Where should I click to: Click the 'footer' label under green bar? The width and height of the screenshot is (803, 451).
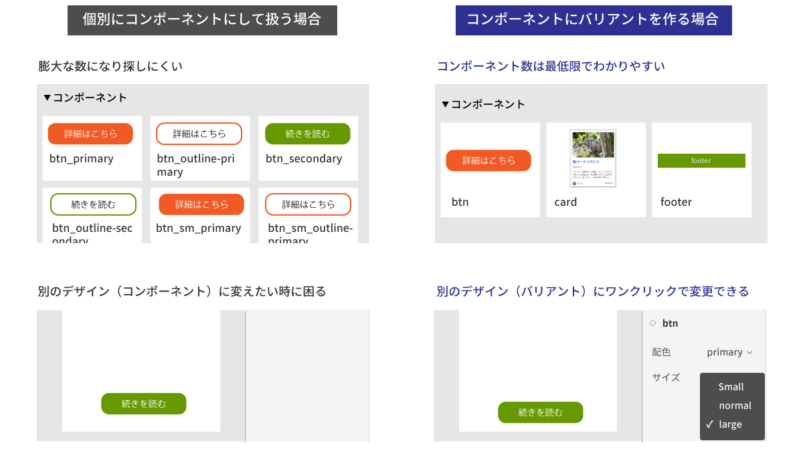(x=676, y=202)
